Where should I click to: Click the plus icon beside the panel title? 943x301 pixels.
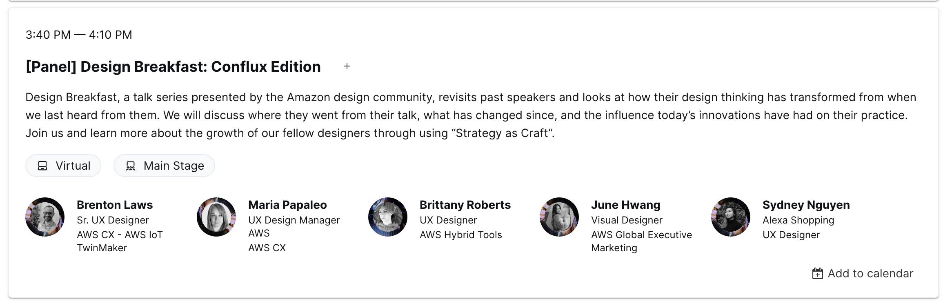point(347,66)
